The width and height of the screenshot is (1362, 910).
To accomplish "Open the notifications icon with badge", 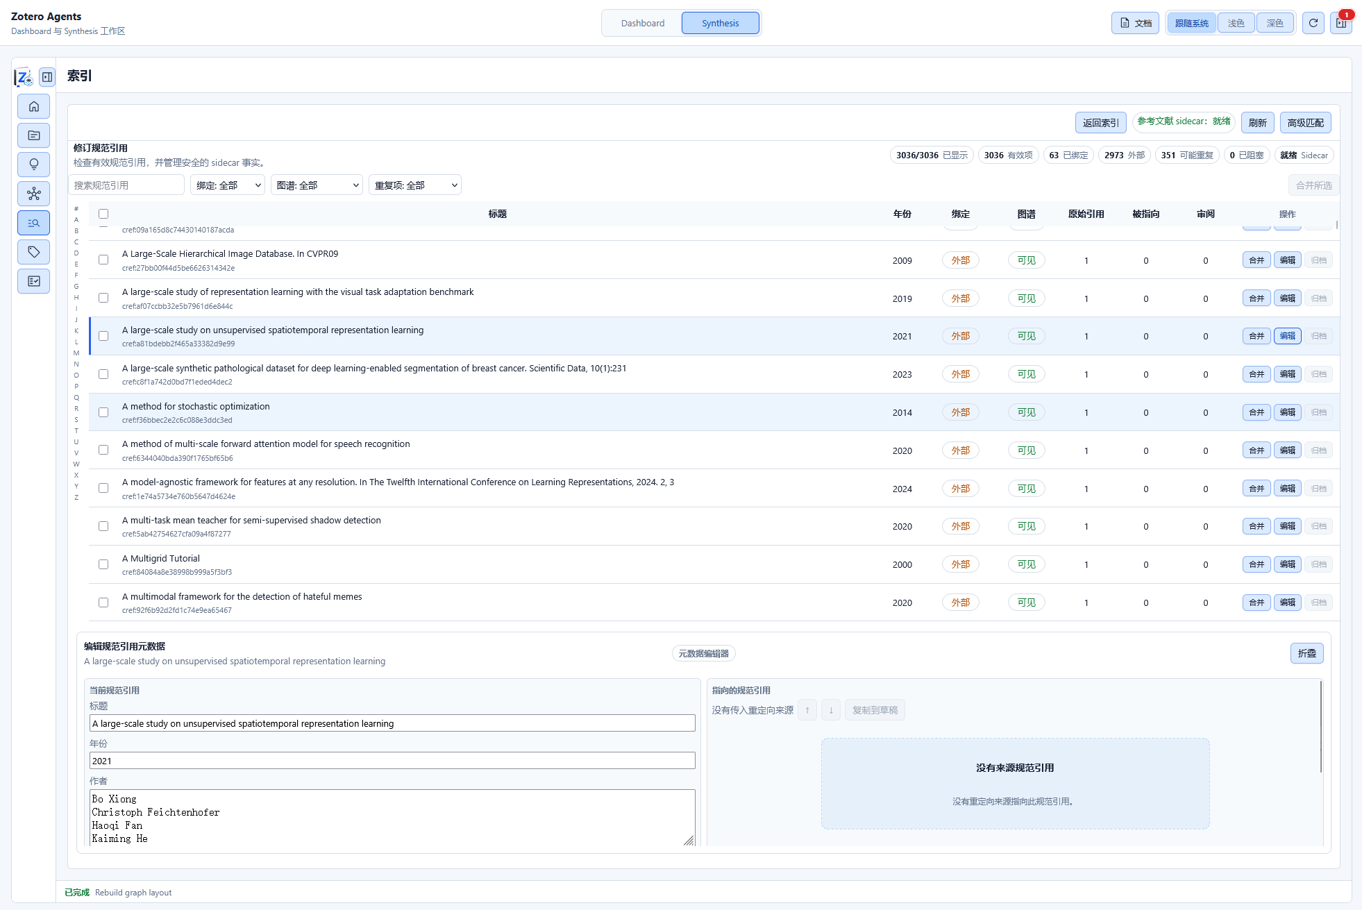I will [1341, 23].
